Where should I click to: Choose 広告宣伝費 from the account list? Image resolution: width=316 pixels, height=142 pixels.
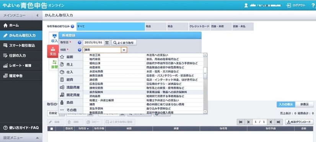tap(143, 84)
